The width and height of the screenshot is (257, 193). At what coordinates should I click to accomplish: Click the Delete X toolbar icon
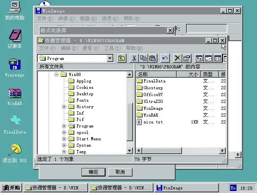[177, 58]
